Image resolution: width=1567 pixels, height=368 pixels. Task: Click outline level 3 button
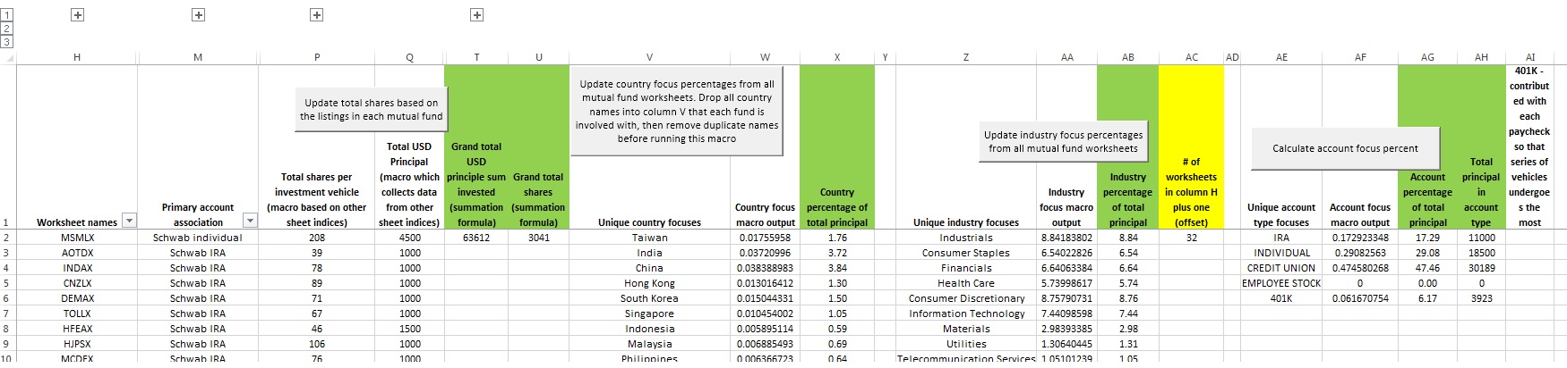pyautogui.click(x=6, y=41)
